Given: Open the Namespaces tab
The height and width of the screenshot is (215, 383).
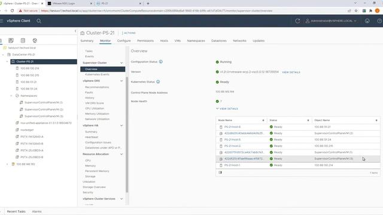Looking at the screenshot, I should [196, 41].
